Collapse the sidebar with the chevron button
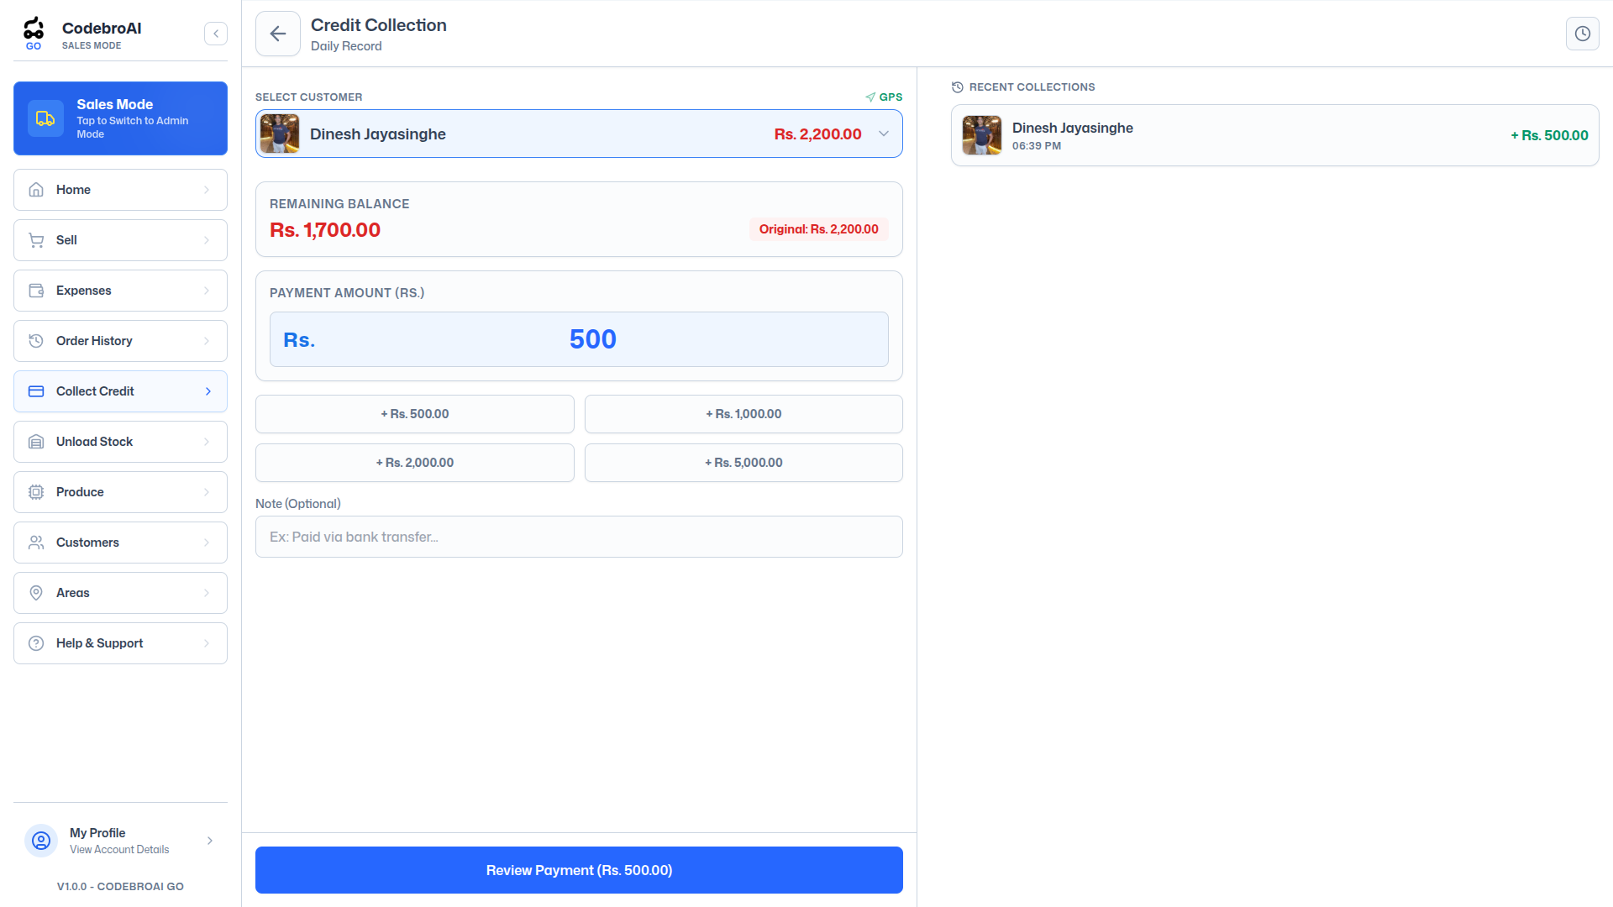Viewport: 1613px width, 907px height. click(216, 34)
